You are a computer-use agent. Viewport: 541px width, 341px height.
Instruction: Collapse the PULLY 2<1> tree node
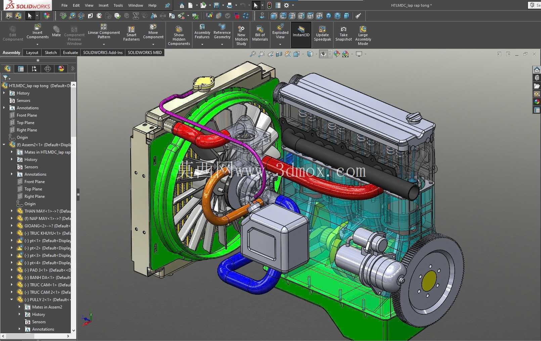pos(12,300)
